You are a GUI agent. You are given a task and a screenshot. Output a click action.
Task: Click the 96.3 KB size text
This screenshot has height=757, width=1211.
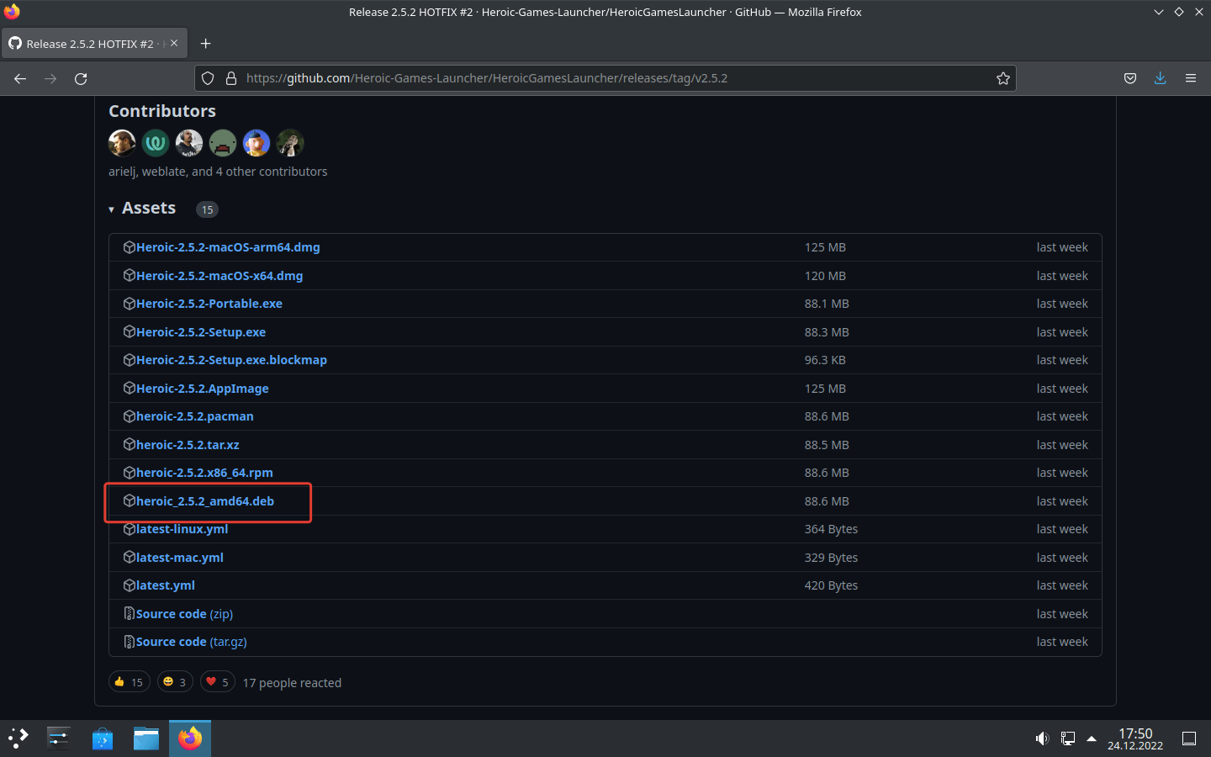click(x=825, y=360)
